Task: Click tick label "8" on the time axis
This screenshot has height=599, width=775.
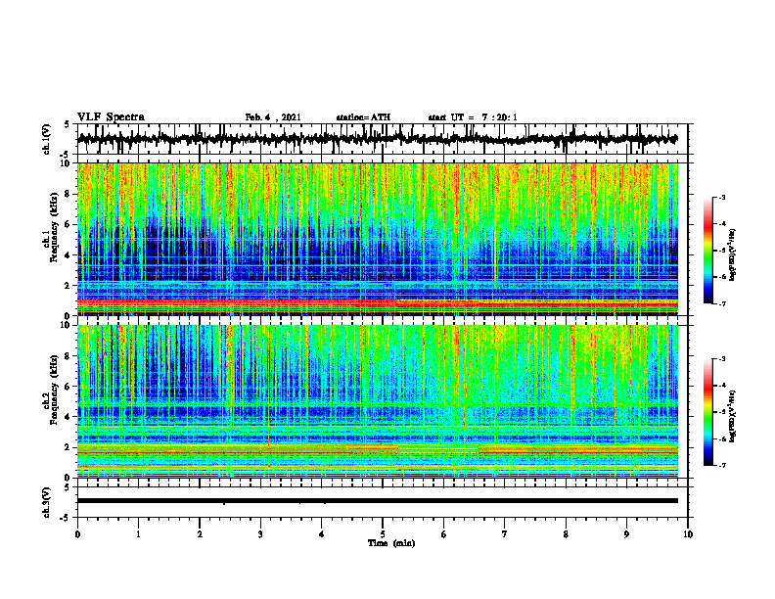Action: 566,534
